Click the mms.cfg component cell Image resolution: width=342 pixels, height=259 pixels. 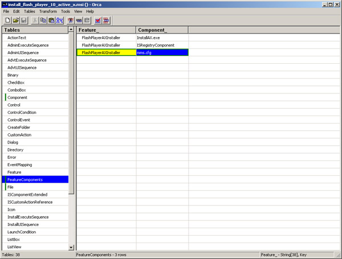click(162, 52)
